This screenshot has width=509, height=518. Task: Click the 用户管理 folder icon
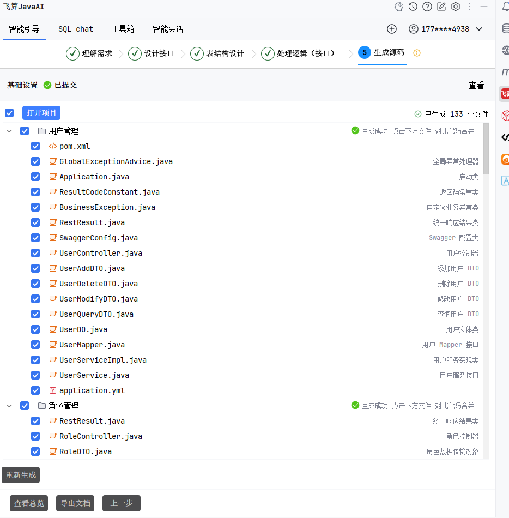click(42, 131)
